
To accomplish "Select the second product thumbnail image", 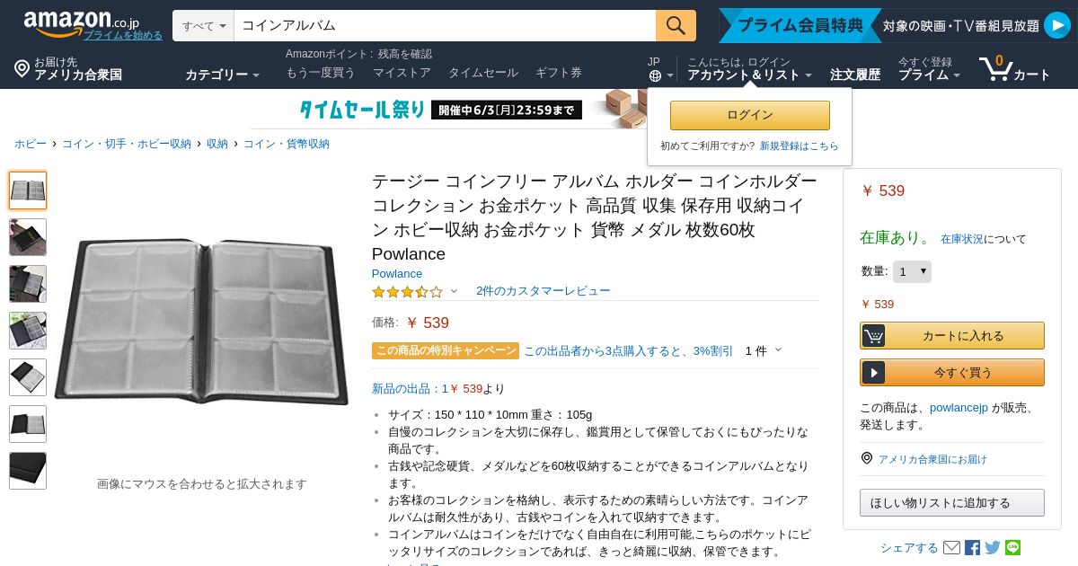I will tap(28, 237).
